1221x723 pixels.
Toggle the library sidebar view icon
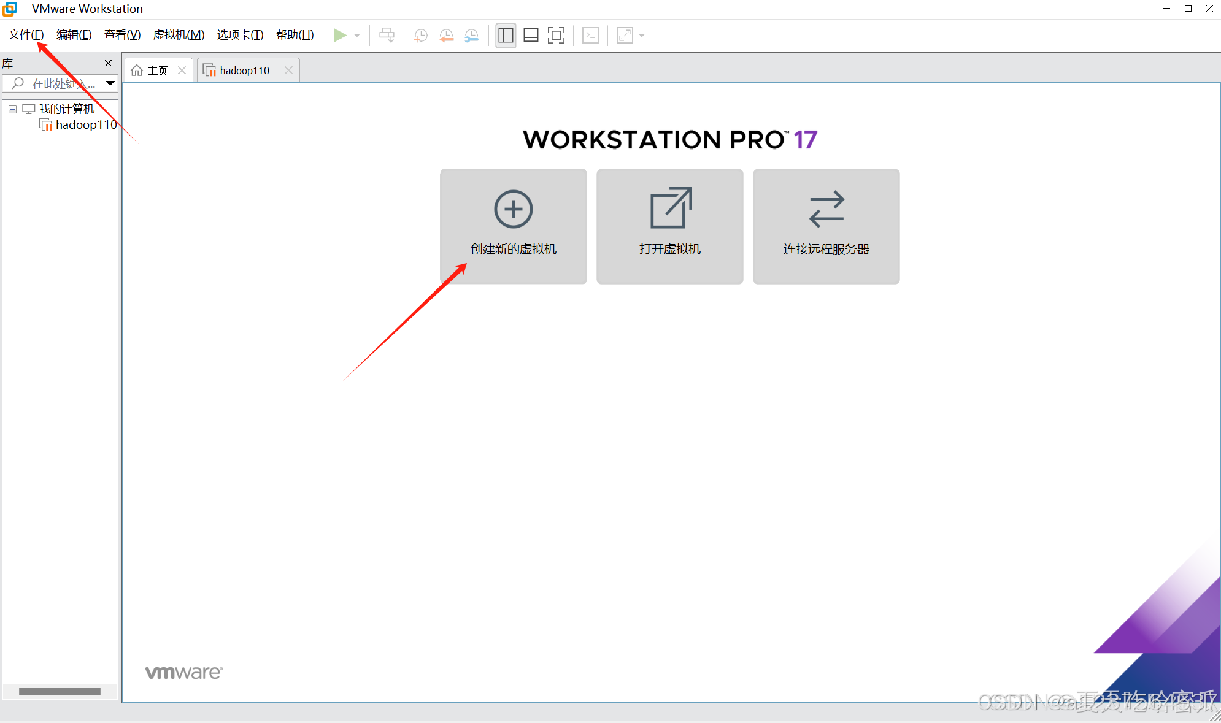point(506,35)
